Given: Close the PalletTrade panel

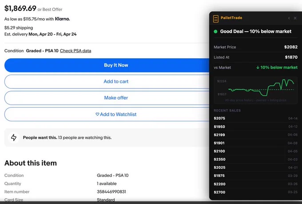Looking at the screenshot, I should 295,18.
